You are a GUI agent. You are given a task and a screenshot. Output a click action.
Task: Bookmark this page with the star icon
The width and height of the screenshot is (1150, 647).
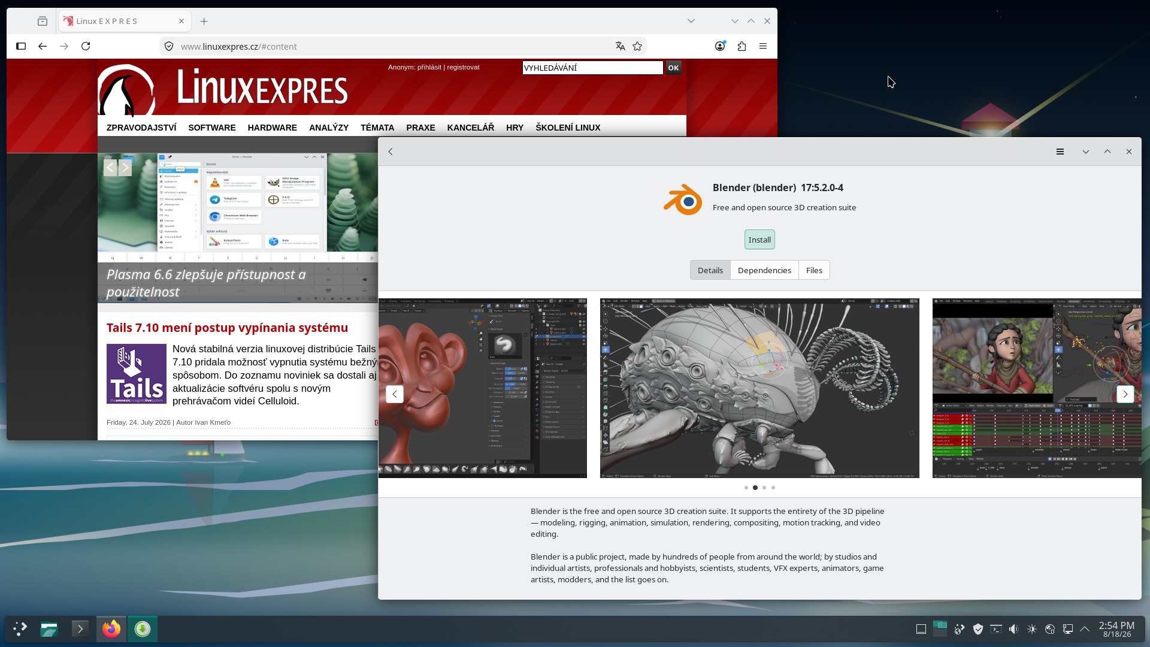(x=637, y=46)
